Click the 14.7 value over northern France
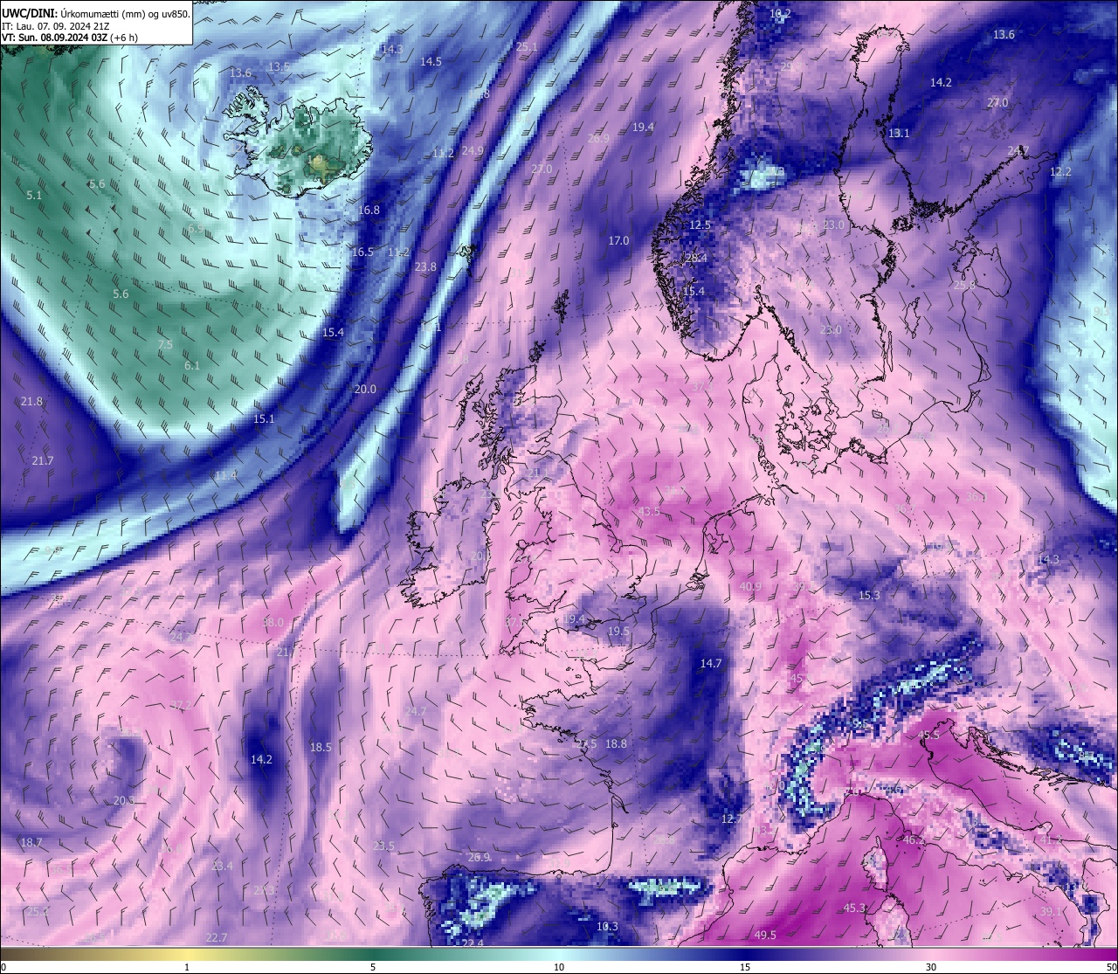Screen dimensions: 1118x974 pos(711,663)
